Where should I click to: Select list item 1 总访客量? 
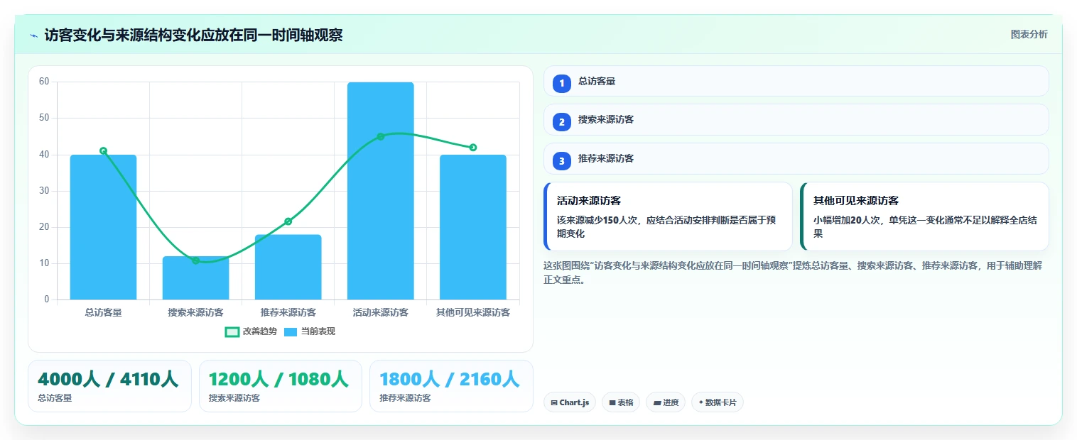click(x=796, y=81)
